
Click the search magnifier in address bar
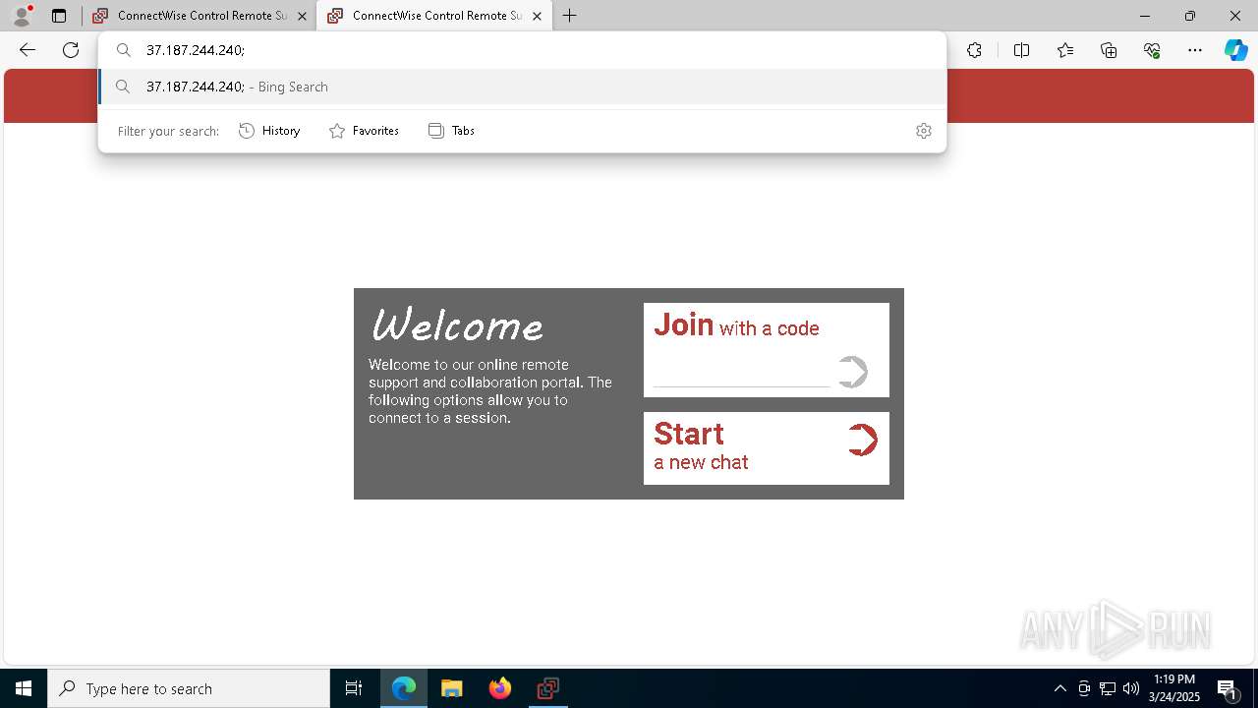(124, 50)
